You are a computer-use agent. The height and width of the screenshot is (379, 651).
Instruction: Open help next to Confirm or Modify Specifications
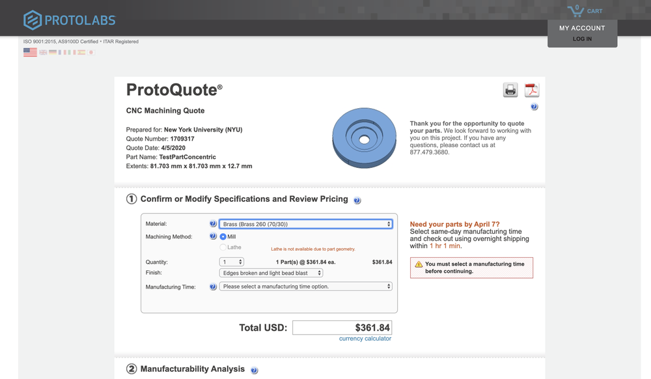pyautogui.click(x=357, y=200)
